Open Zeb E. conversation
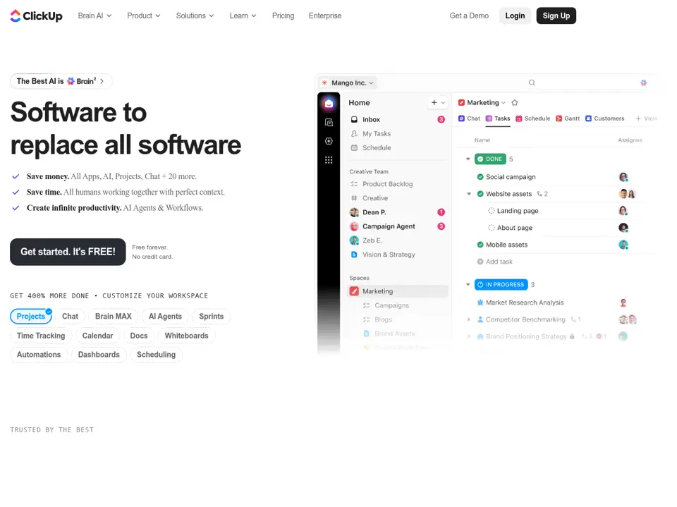 397,240
